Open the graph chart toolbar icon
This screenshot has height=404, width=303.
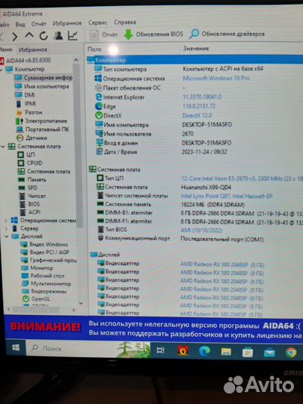click(73, 36)
